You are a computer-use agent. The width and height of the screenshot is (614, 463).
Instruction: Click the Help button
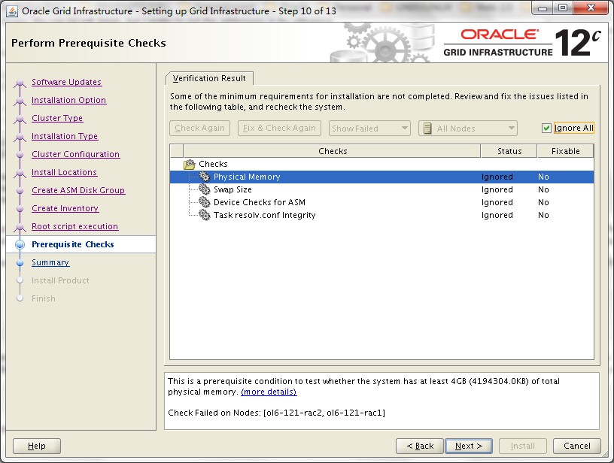pos(37,446)
